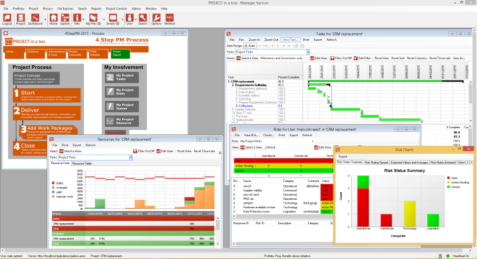Click the red Operational bar in Risk chart
477x259 pixels.
click(x=363, y=207)
